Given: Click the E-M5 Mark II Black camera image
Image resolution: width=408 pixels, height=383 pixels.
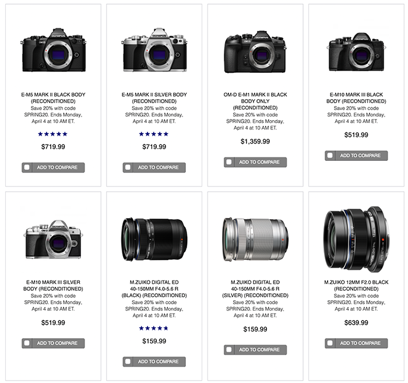Looking at the screenshot, I should point(53,50).
